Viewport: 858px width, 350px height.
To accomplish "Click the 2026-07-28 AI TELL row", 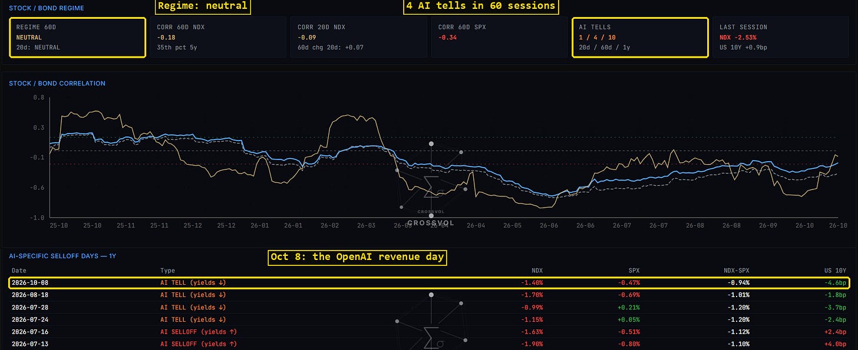I will pyautogui.click(x=429, y=307).
